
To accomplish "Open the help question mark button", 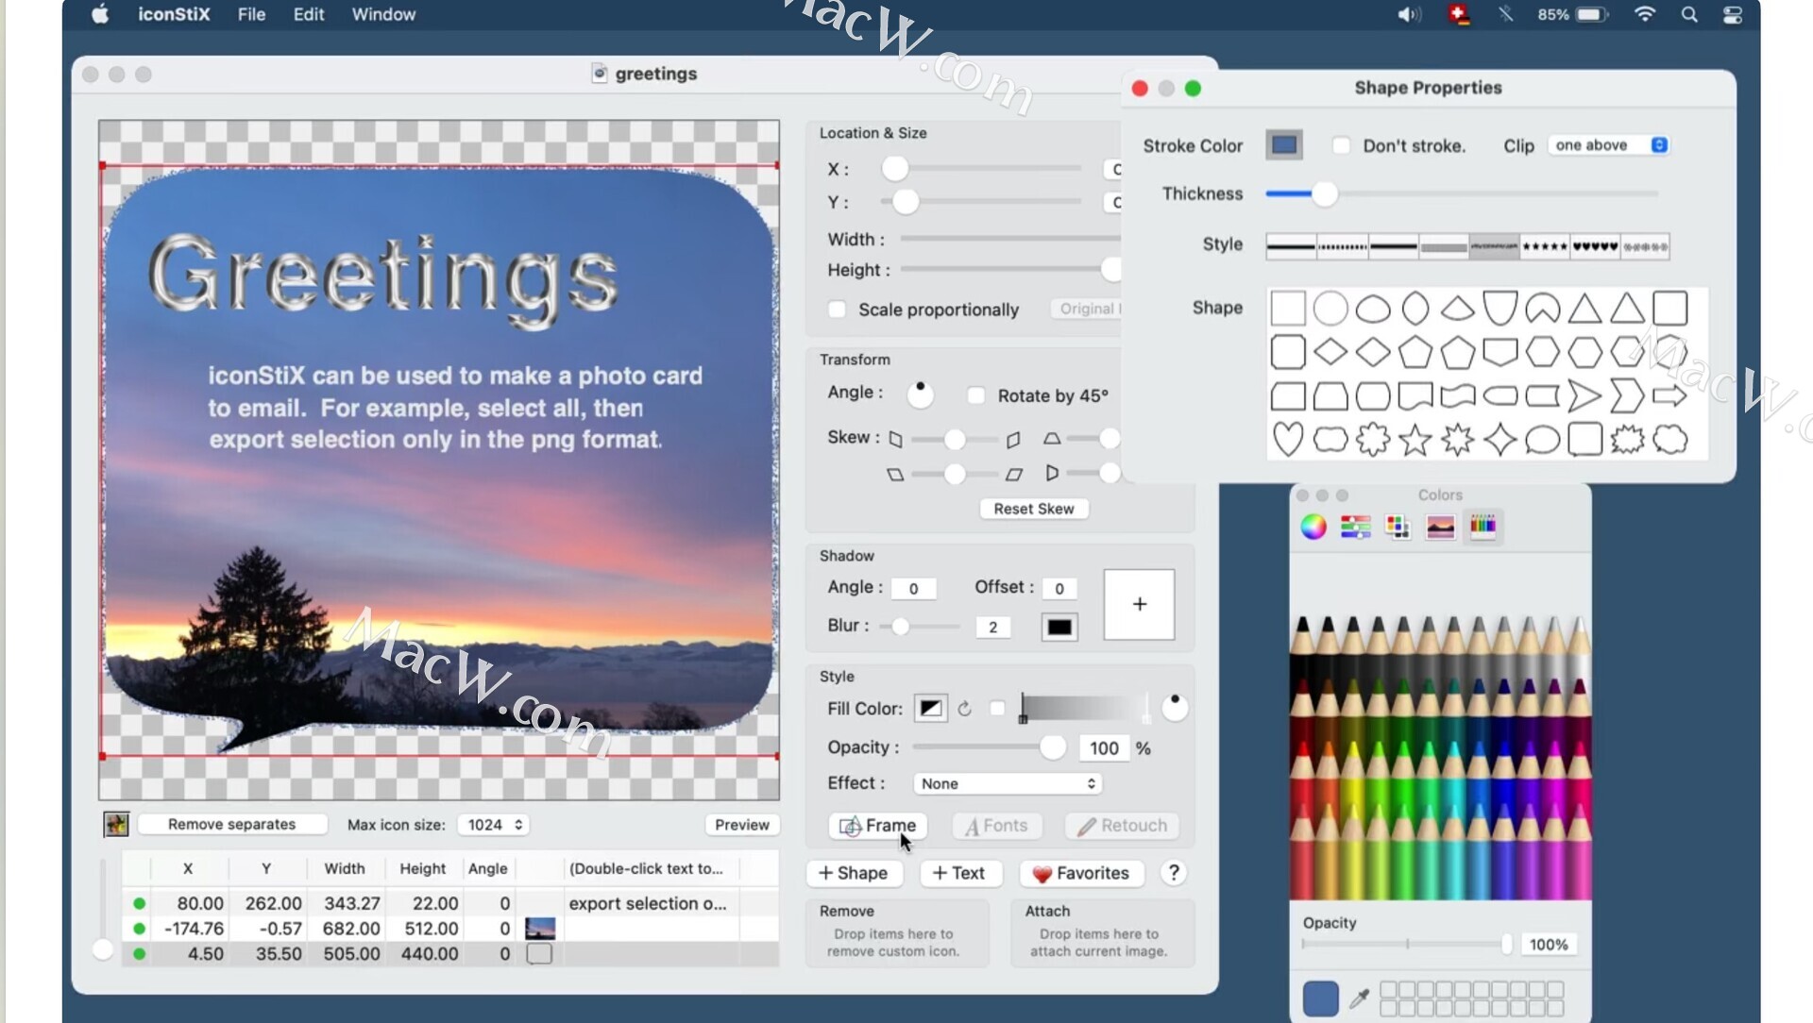I will 1174,873.
